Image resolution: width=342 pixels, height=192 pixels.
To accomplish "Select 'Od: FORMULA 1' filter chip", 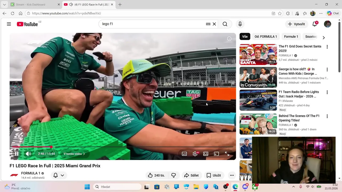I will (x=266, y=37).
